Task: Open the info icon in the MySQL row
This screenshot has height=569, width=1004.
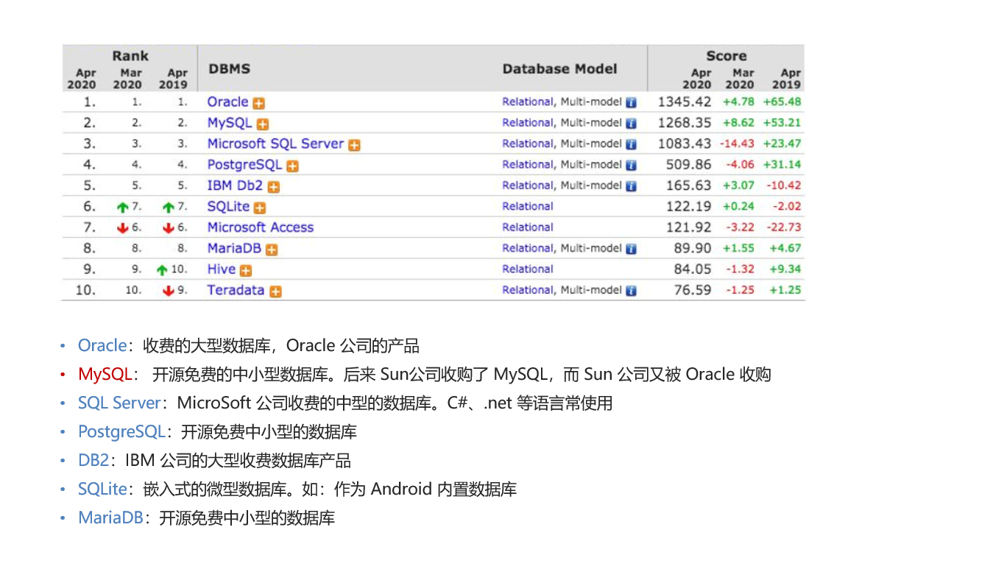Action: point(631,124)
